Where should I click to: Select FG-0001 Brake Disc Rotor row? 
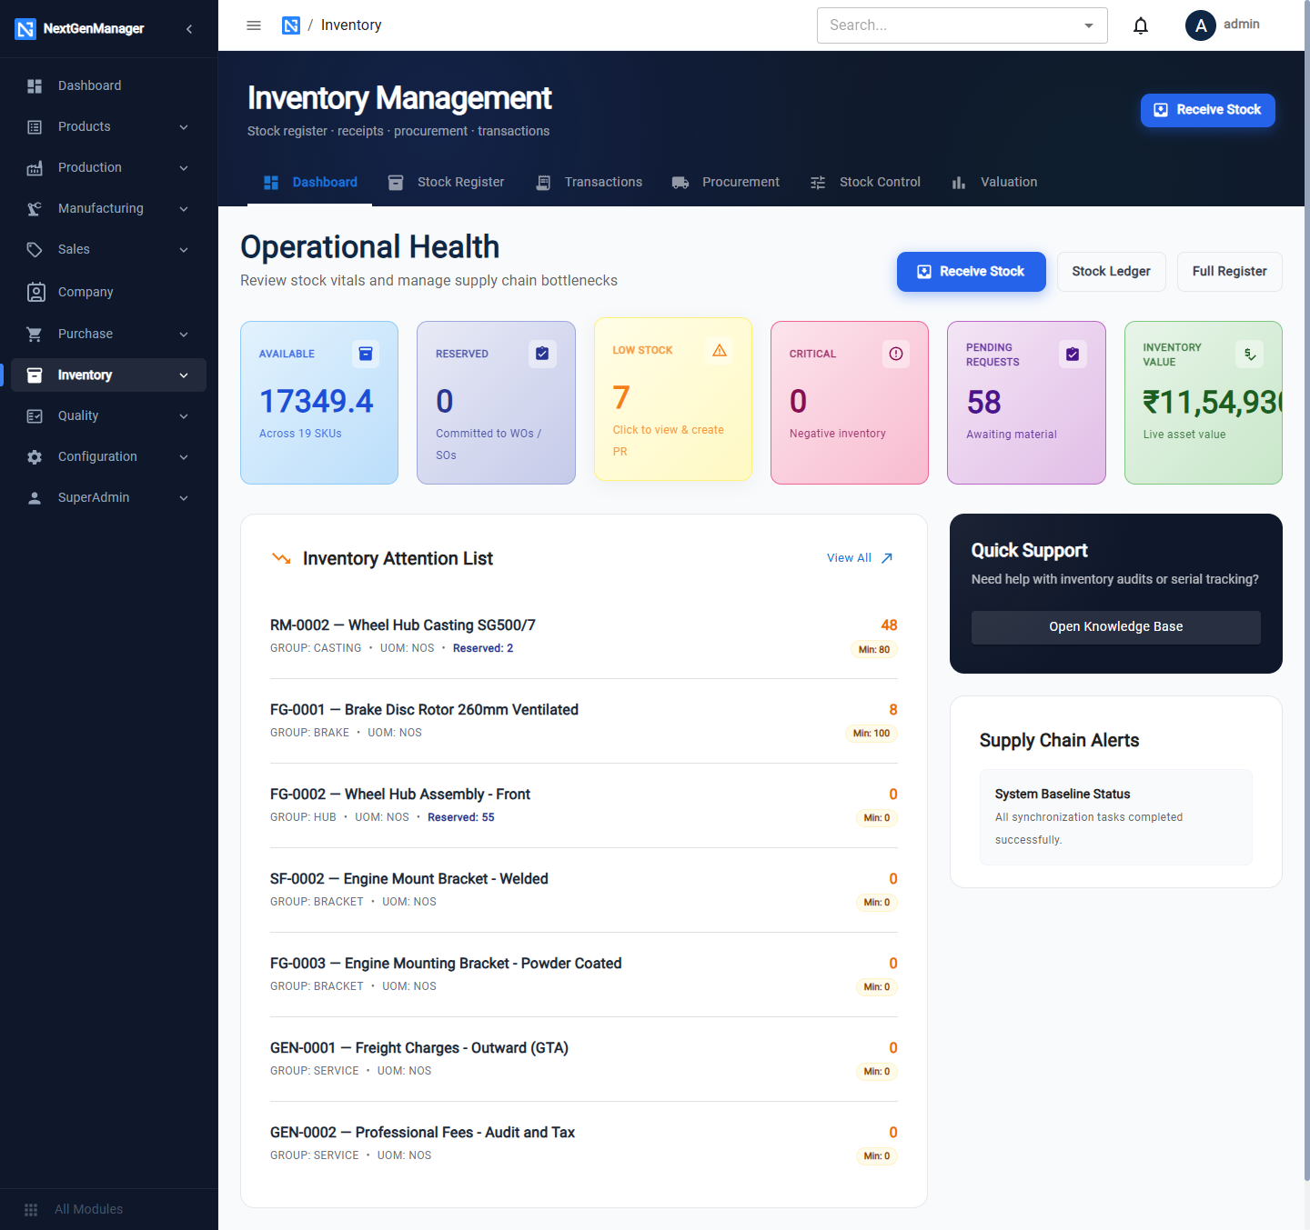584,721
